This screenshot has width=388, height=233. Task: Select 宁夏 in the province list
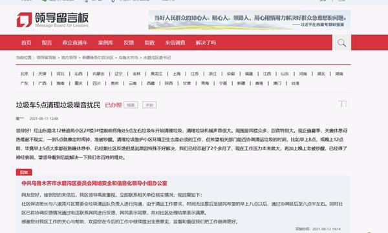[x=223, y=83]
